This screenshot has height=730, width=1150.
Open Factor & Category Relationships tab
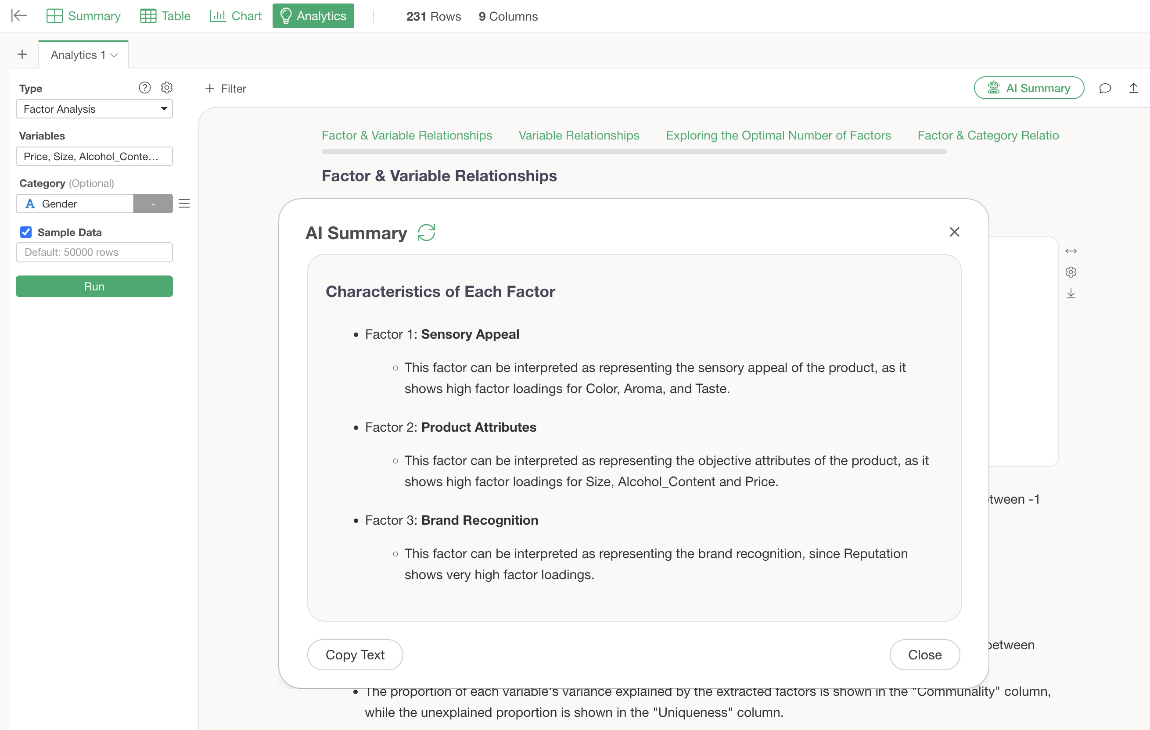[988, 136]
